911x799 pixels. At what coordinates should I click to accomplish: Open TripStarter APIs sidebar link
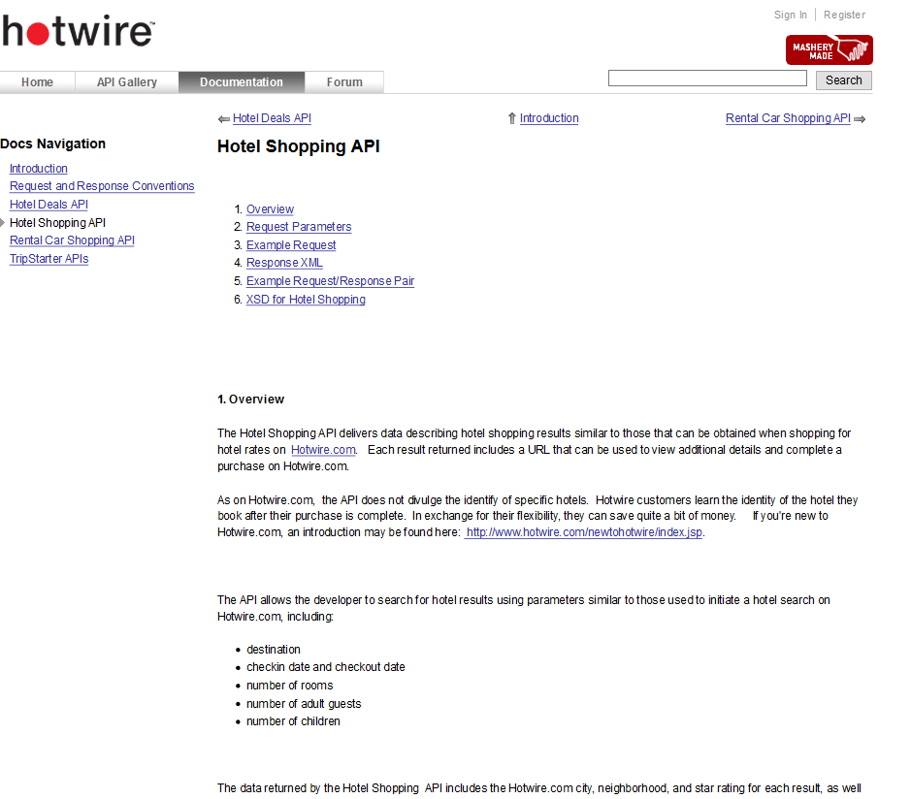pos(49,259)
